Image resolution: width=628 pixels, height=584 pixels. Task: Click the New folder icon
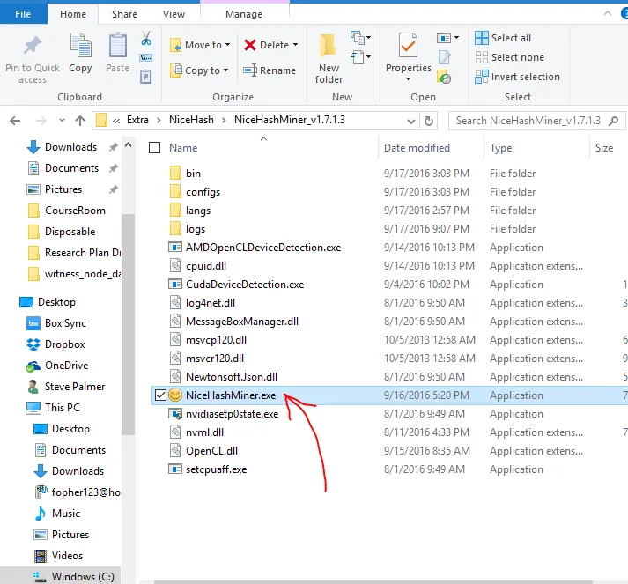(x=328, y=45)
